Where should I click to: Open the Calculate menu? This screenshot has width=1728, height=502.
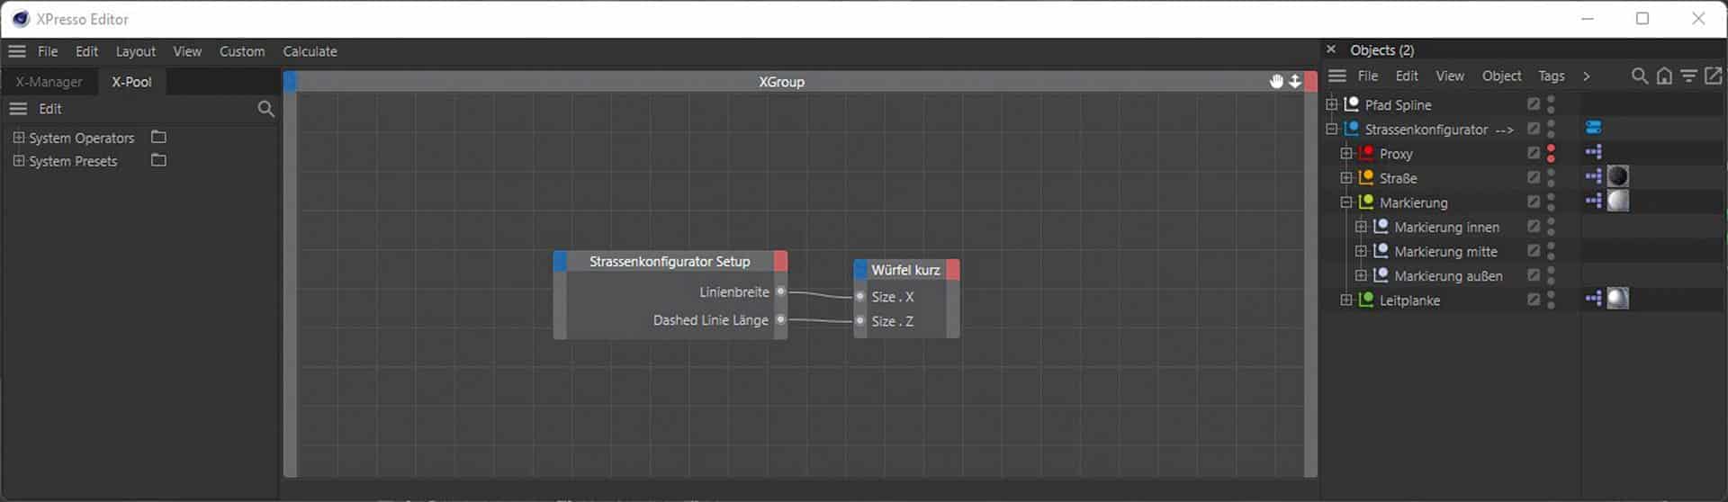tap(310, 51)
